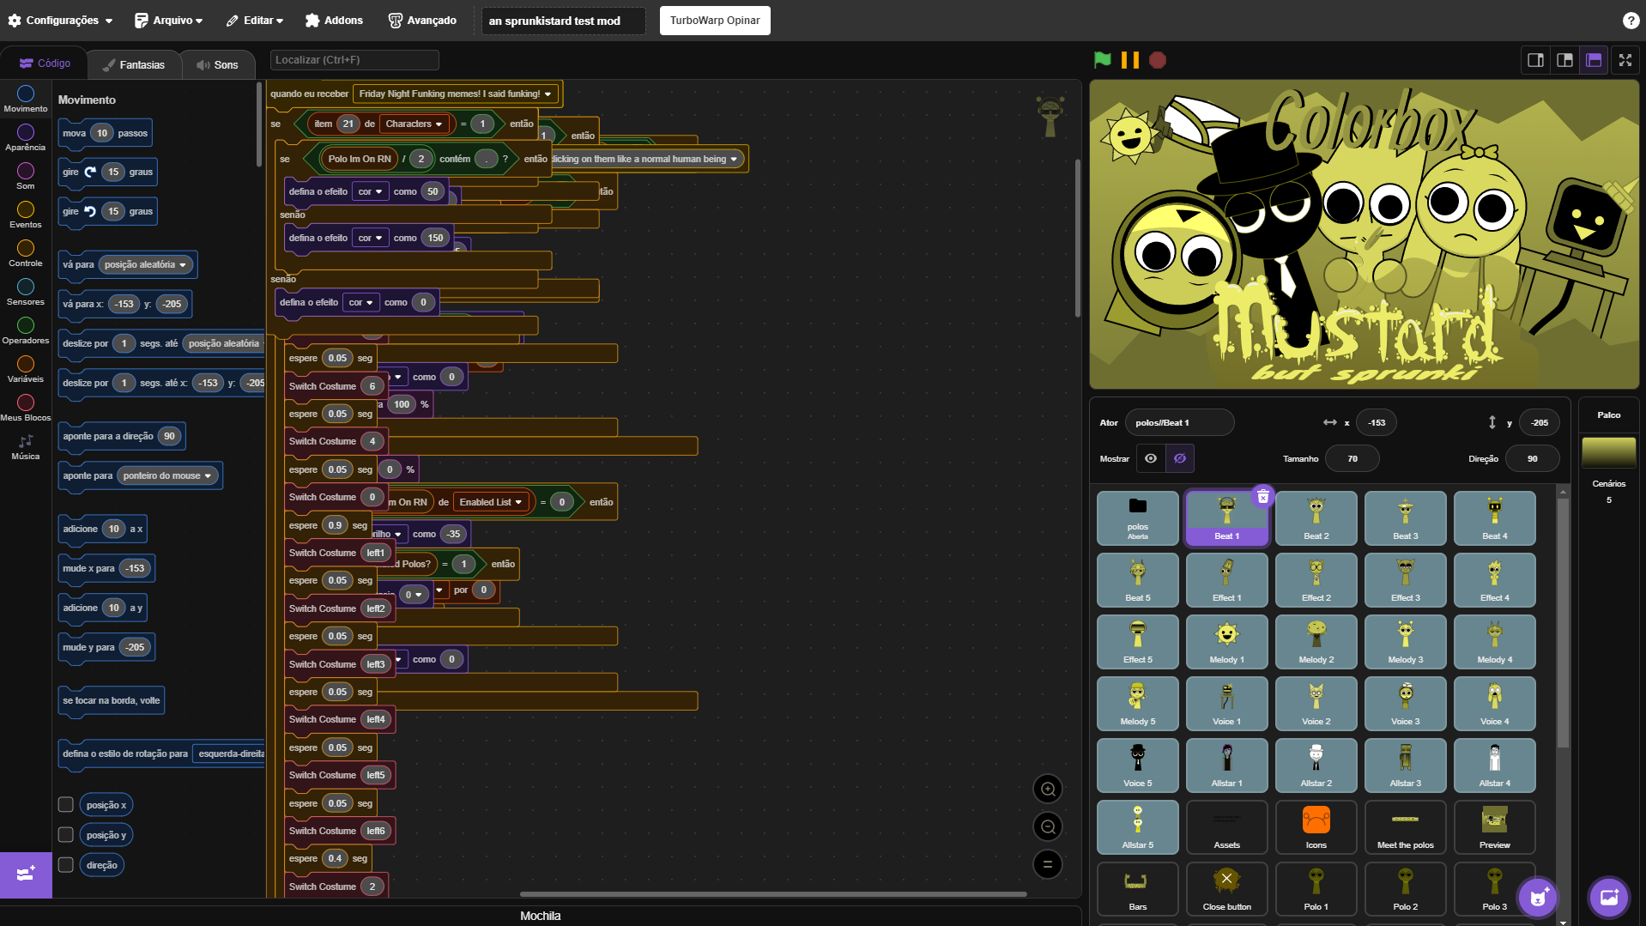Open the add extension button
Image resolution: width=1646 pixels, height=926 pixels.
pyautogui.click(x=26, y=875)
